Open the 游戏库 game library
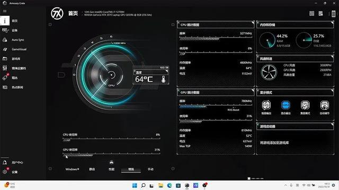The image size is (339, 190). pos(11,59)
